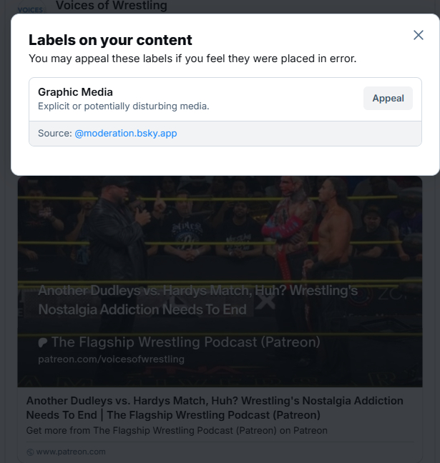Click the 'Labels on your content' heading
Viewport: 440px width, 463px height.
[x=110, y=40]
